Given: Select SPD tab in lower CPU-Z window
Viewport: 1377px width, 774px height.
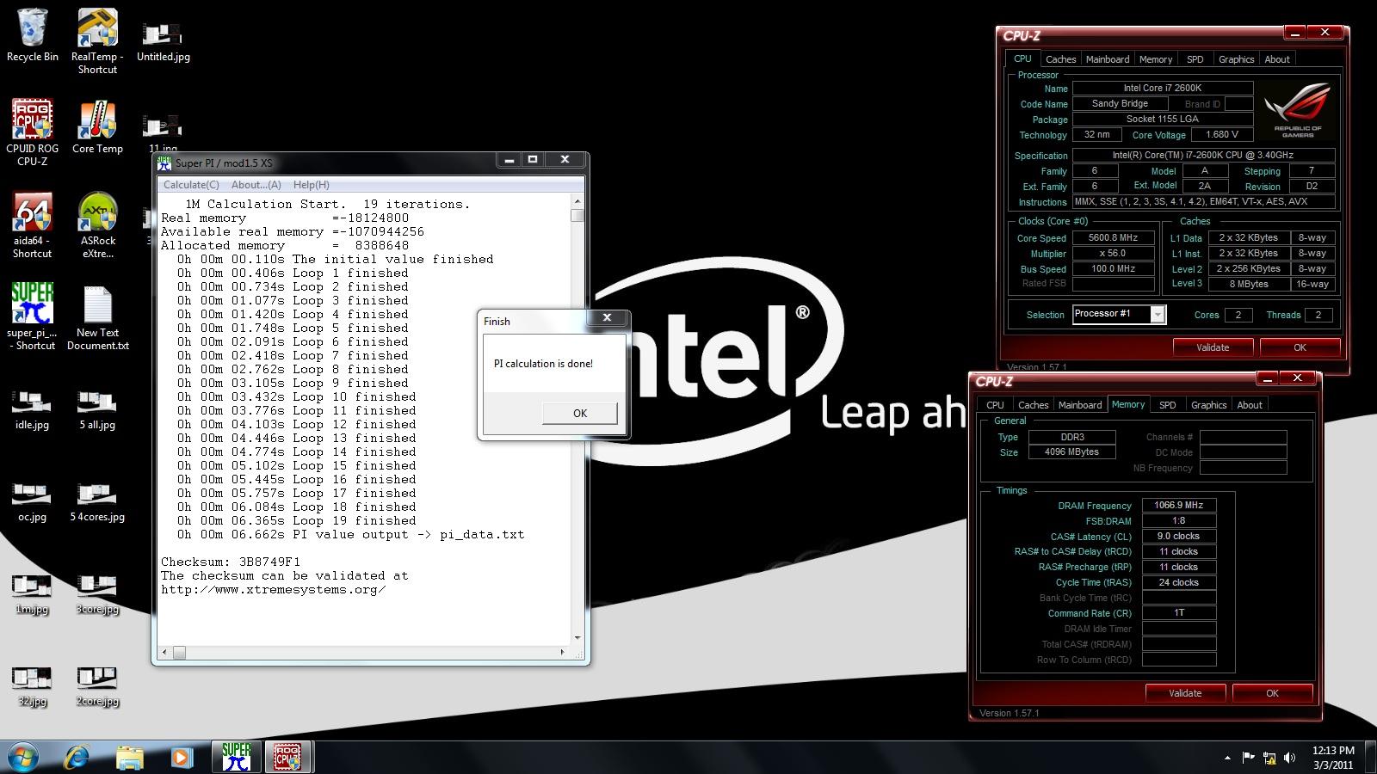Looking at the screenshot, I should (1167, 405).
